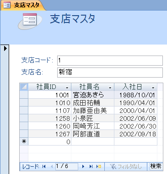Select the row selector for 加藤亜由美

point(24,111)
